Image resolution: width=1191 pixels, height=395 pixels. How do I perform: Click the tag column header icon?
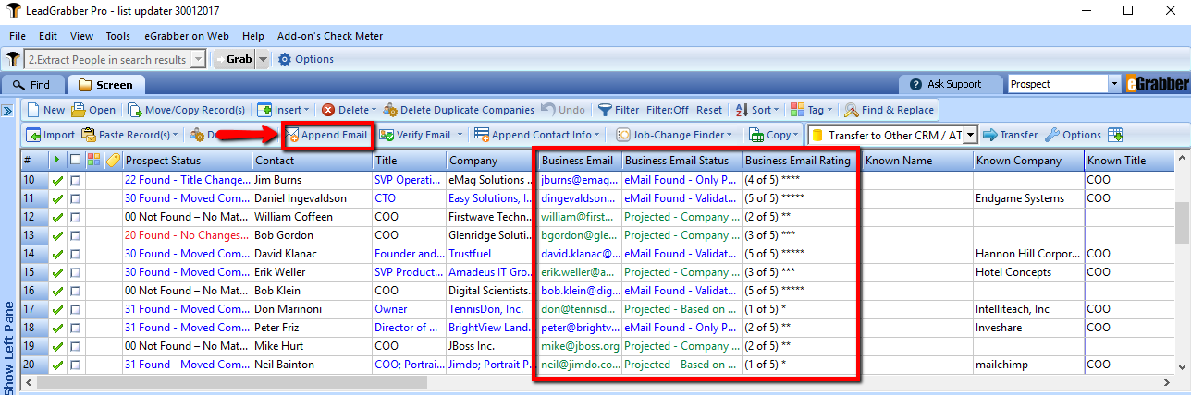[113, 161]
